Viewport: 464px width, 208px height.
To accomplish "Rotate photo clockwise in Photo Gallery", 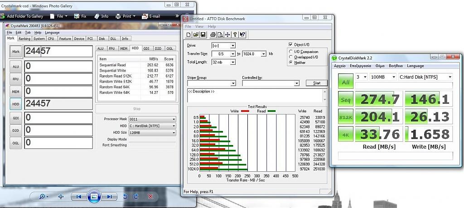I will click(x=136, y=197).
